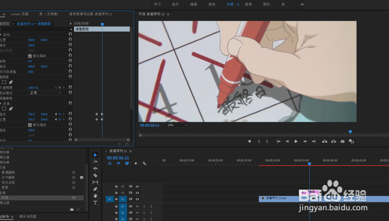
Task: Expand the 运动 motion effect
Action: tap(1, 35)
